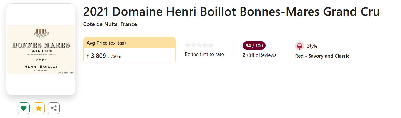Open the share icon button
401x118 pixels.
click(x=54, y=108)
